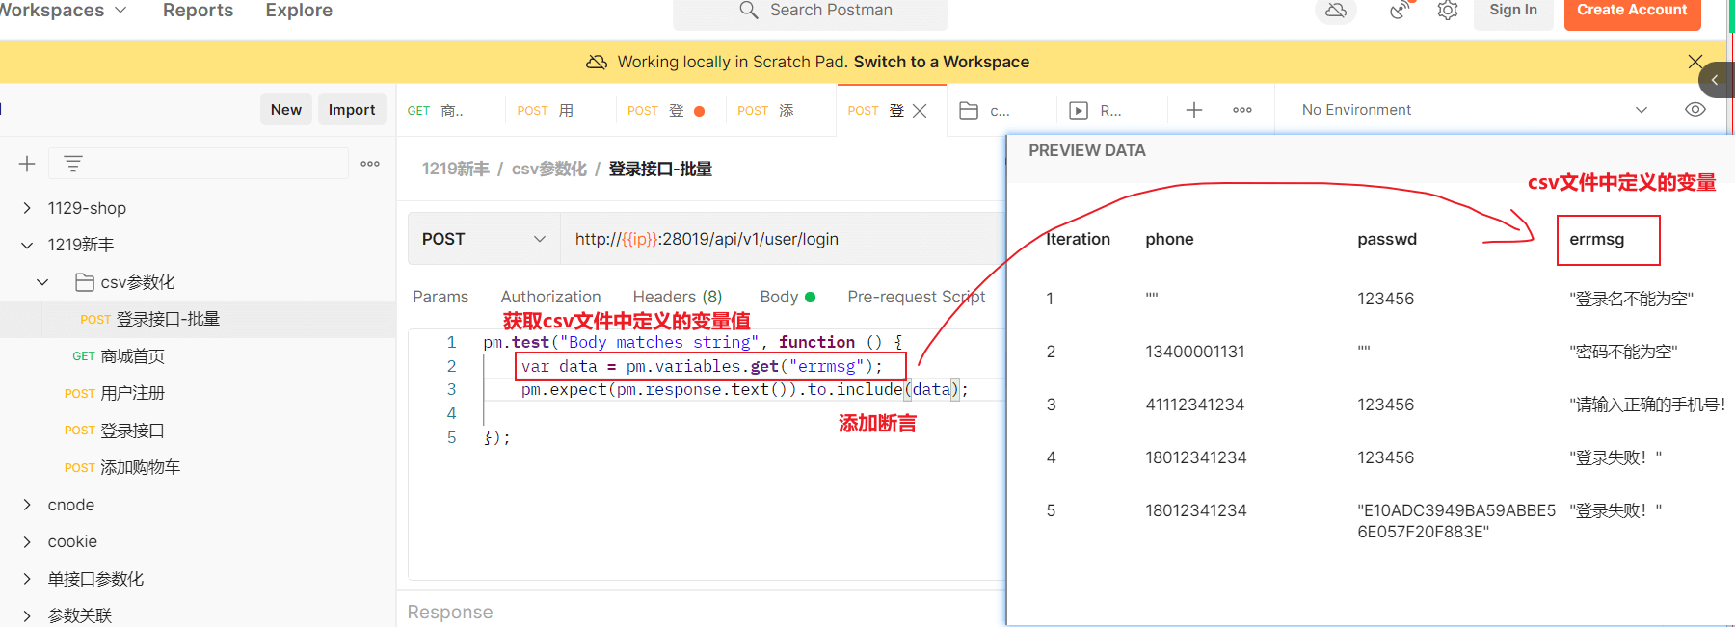Open the Reports menu
Image resolution: width=1735 pixels, height=627 pixels.
(x=198, y=10)
